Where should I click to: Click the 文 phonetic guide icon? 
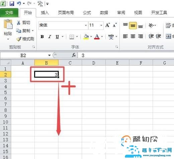click(x=111, y=37)
